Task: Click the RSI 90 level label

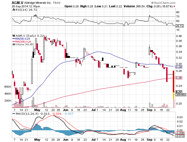Action: click(x=178, y=12)
